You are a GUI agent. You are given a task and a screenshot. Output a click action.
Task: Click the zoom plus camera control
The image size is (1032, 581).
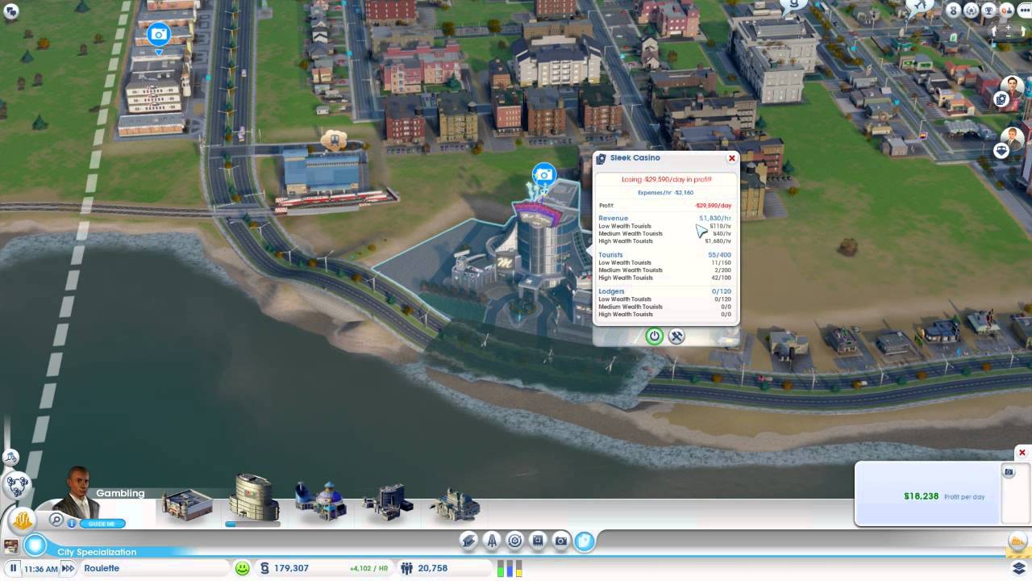[1008, 27]
